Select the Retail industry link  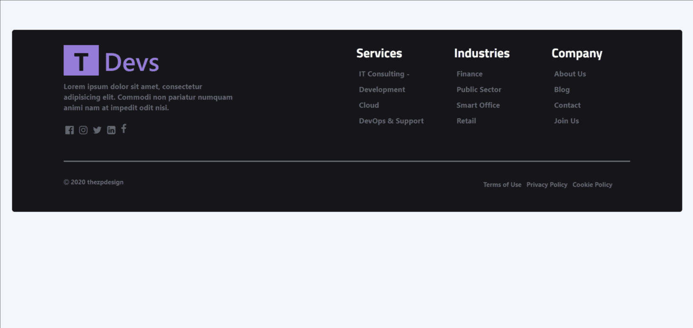click(x=466, y=121)
